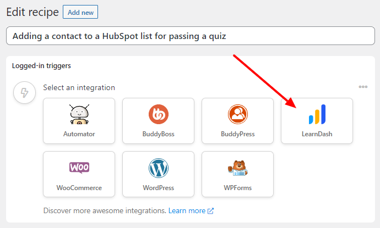Open the Learn more link

[187, 211]
